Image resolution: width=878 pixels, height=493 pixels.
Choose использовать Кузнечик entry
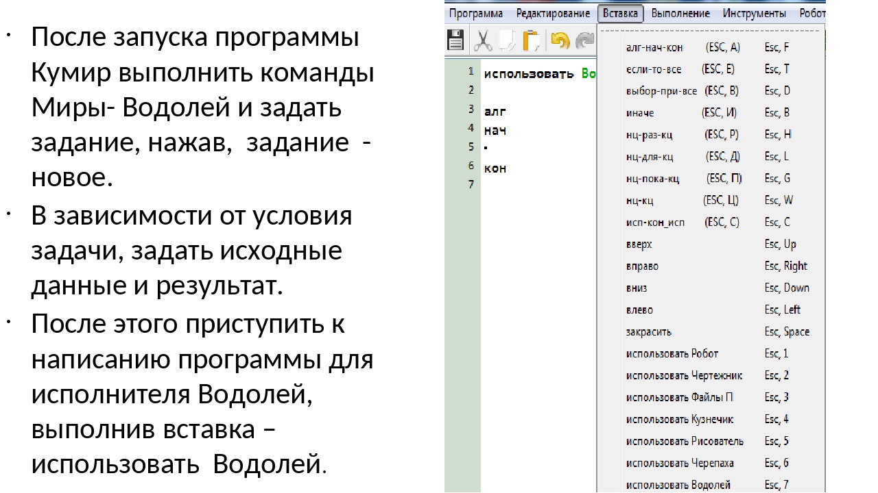tap(712, 420)
